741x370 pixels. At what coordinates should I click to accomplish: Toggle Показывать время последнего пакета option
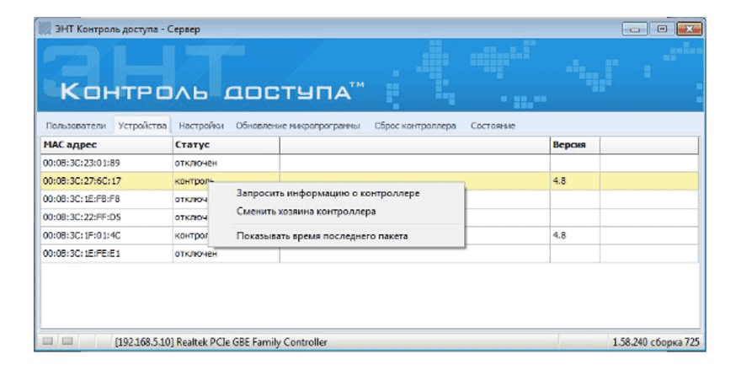click(x=322, y=236)
